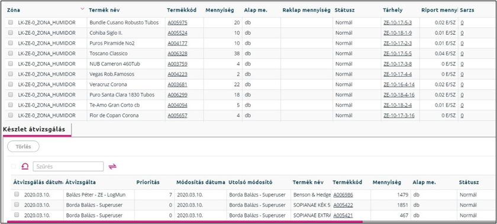Open the Készlet átvizsgálás tab

click(34, 129)
